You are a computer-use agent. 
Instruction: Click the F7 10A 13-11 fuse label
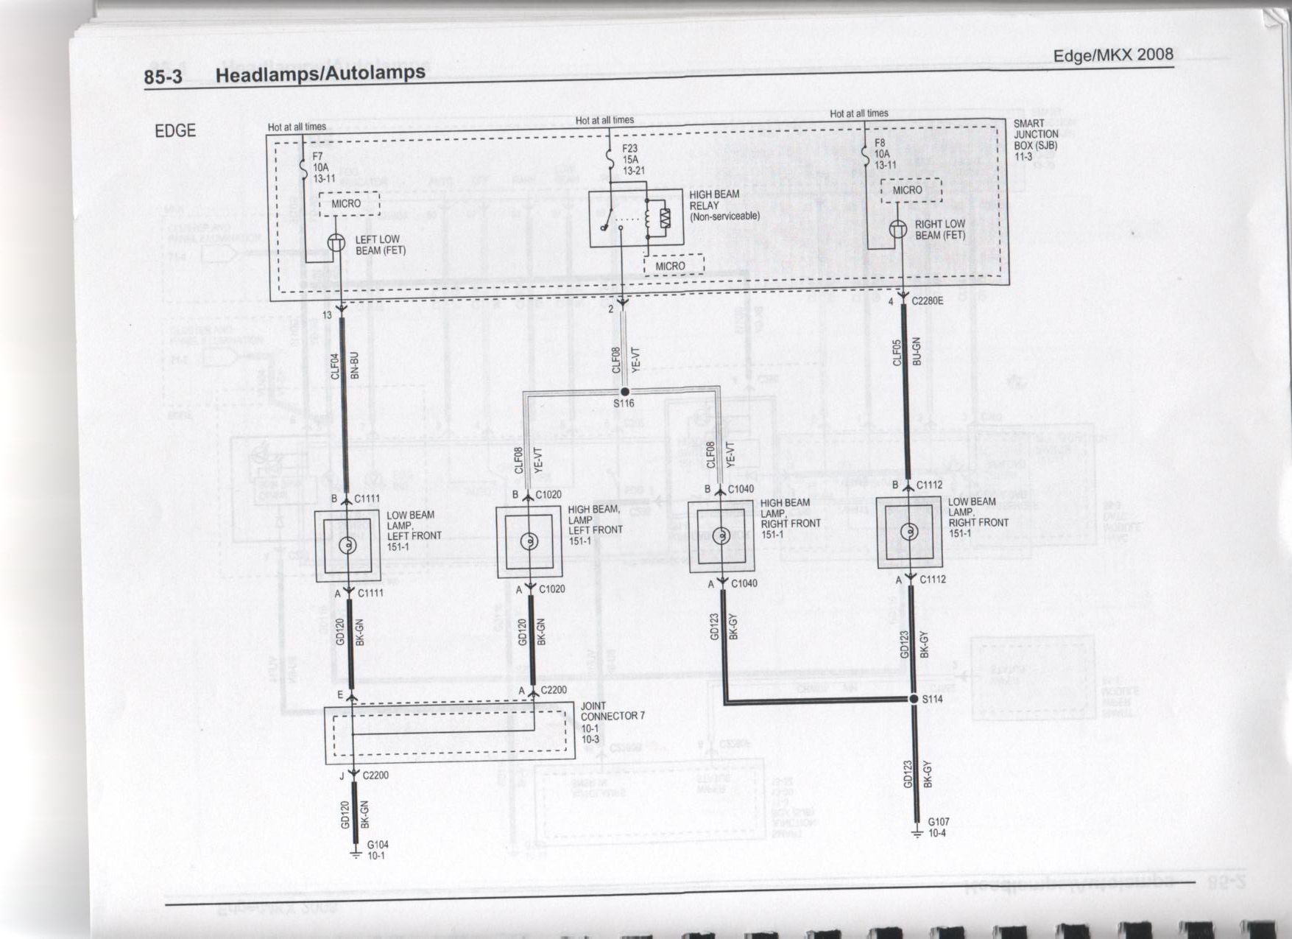tap(324, 168)
